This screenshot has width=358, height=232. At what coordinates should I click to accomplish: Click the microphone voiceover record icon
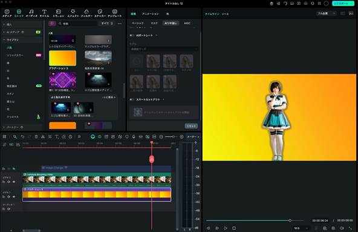coord(134,136)
